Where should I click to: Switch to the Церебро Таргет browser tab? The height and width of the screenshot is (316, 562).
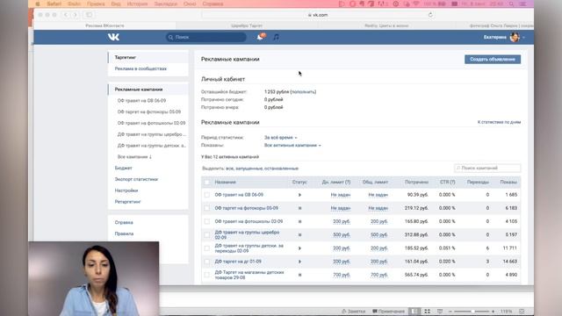(247, 25)
